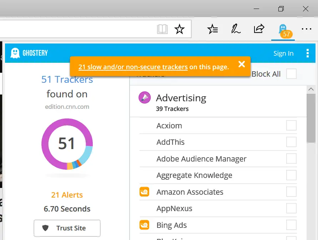The height and width of the screenshot is (240, 318).
Task: Click the Trust Site button
Action: click(x=67, y=228)
